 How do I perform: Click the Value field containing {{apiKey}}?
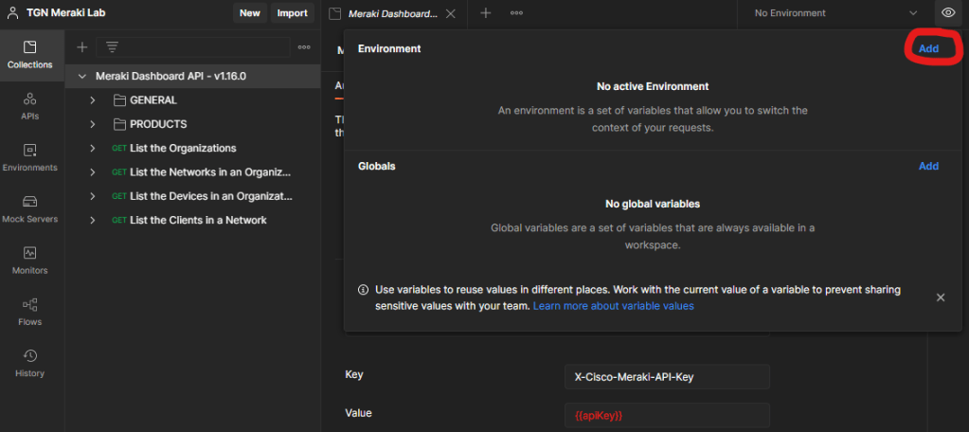pyautogui.click(x=667, y=416)
